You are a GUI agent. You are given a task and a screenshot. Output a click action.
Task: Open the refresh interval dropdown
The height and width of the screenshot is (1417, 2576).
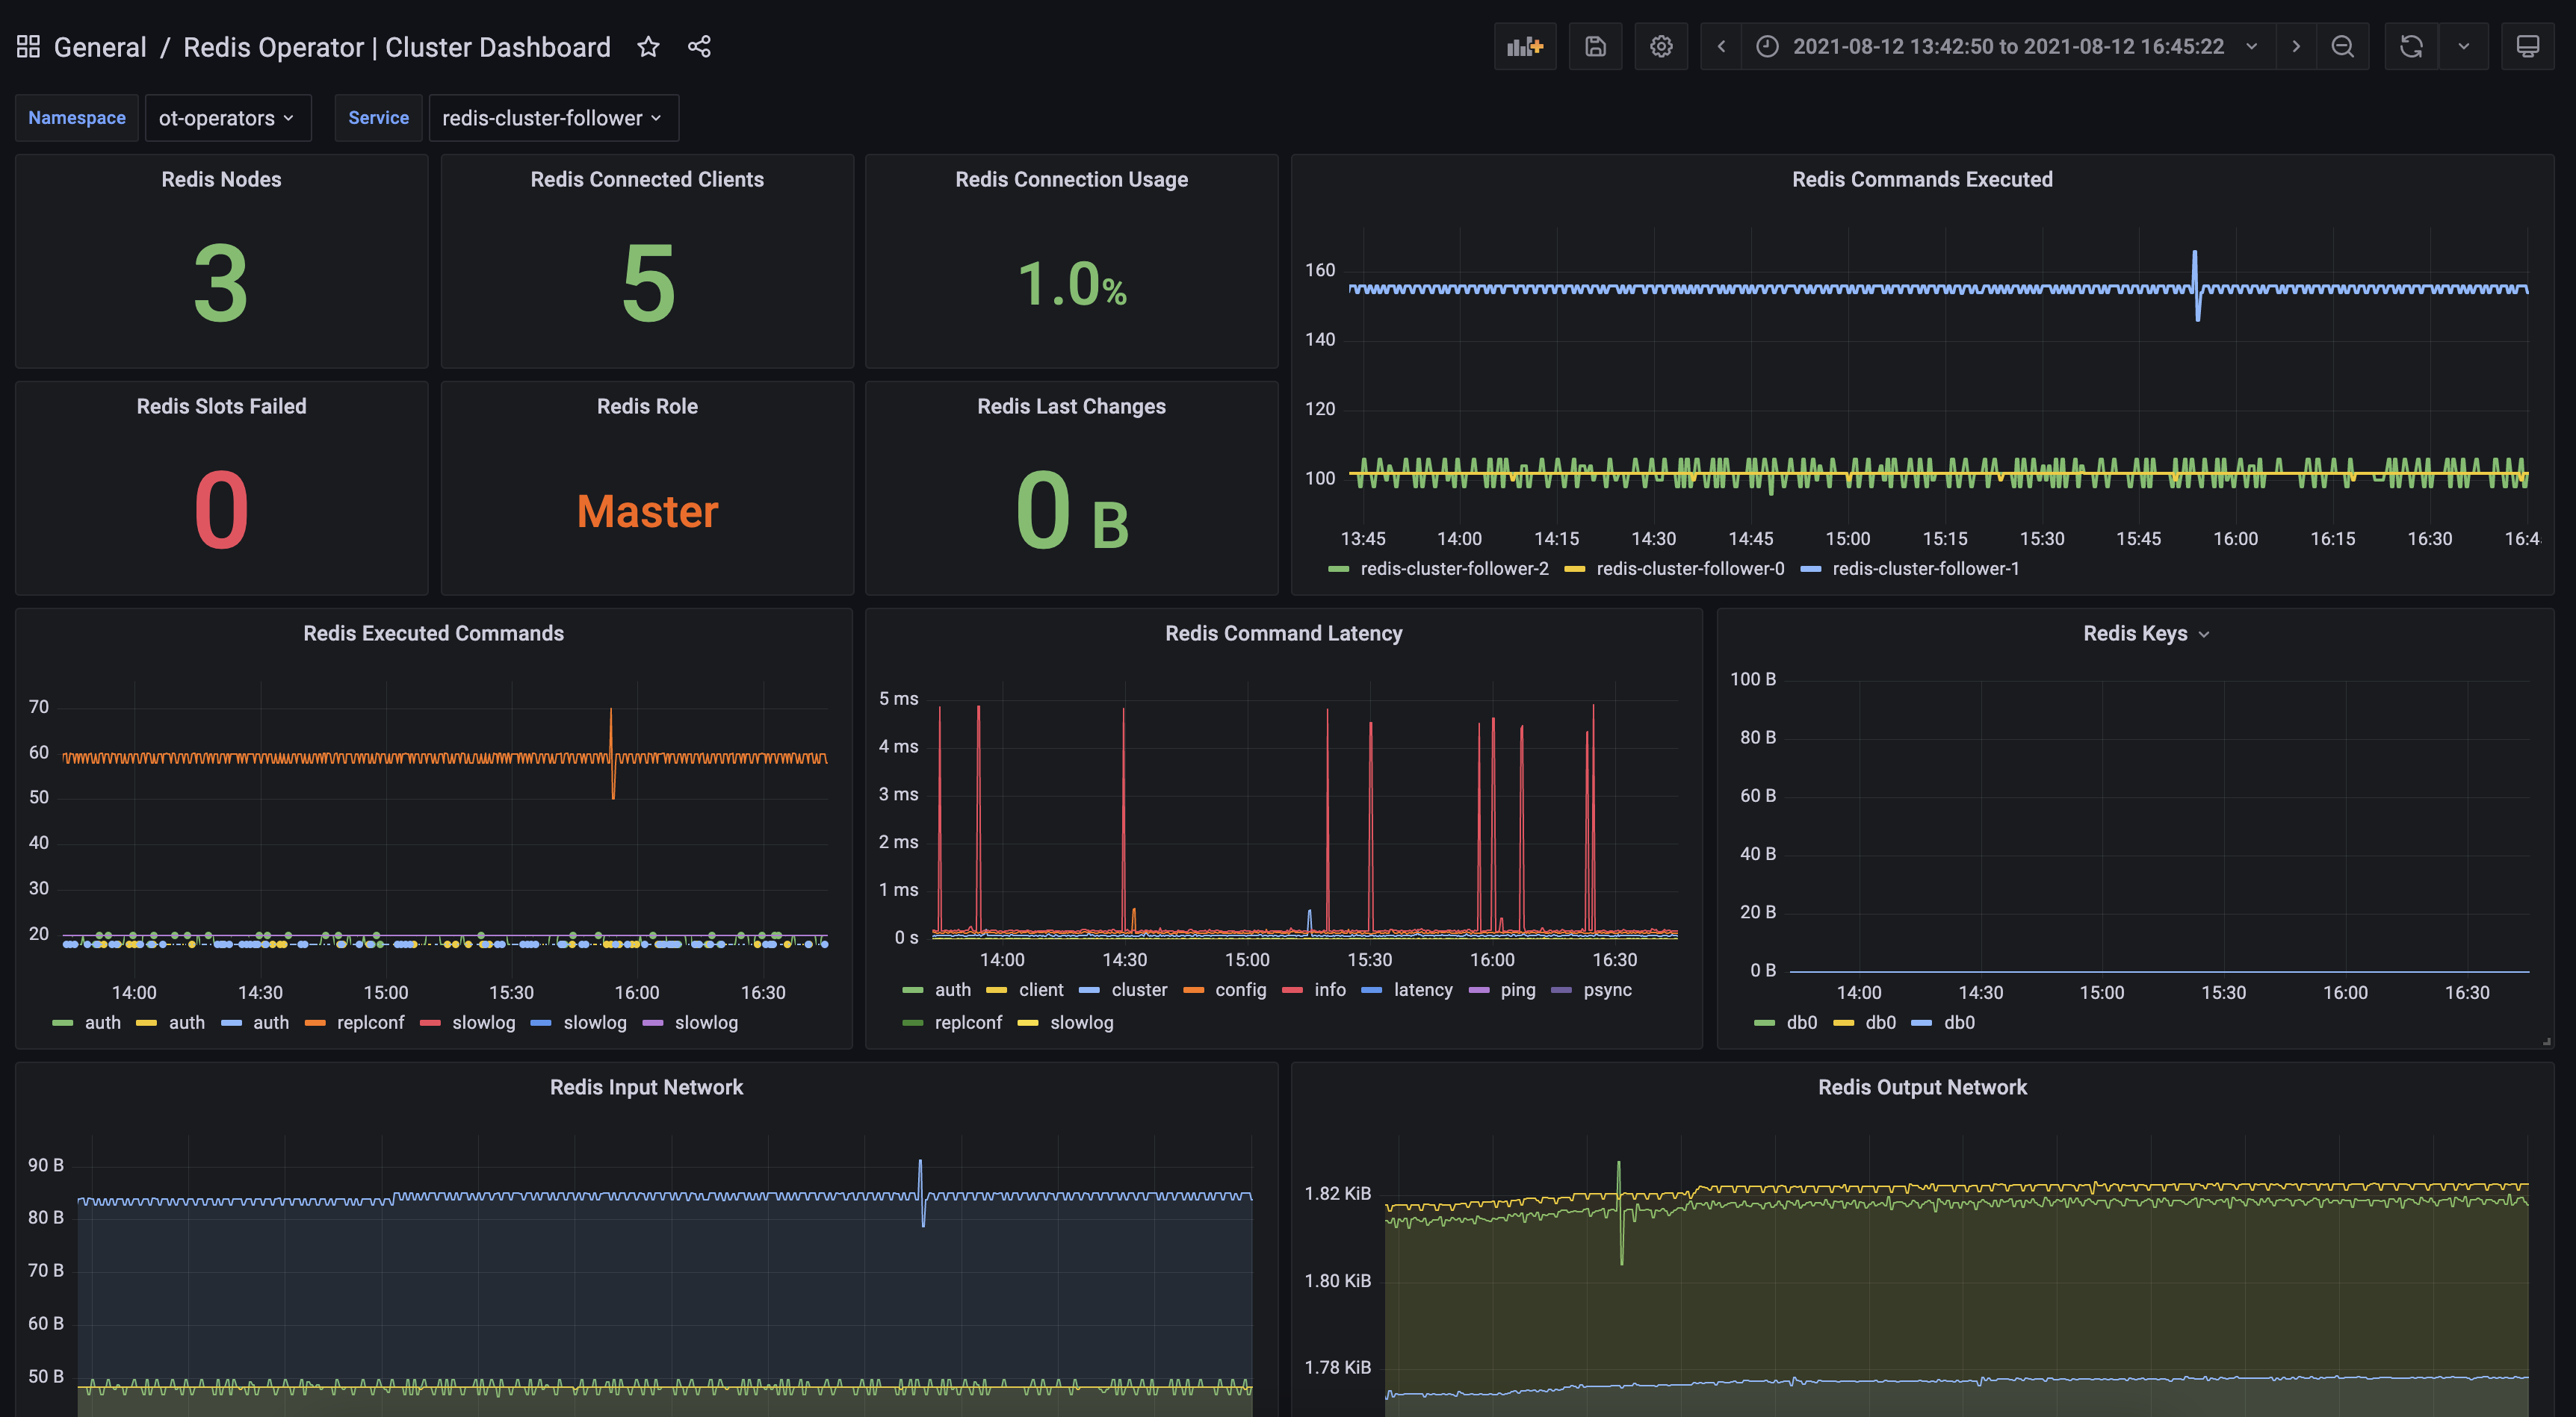[x=2464, y=46]
